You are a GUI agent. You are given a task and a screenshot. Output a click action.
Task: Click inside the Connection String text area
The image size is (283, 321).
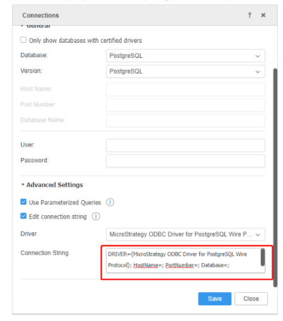[x=183, y=261]
